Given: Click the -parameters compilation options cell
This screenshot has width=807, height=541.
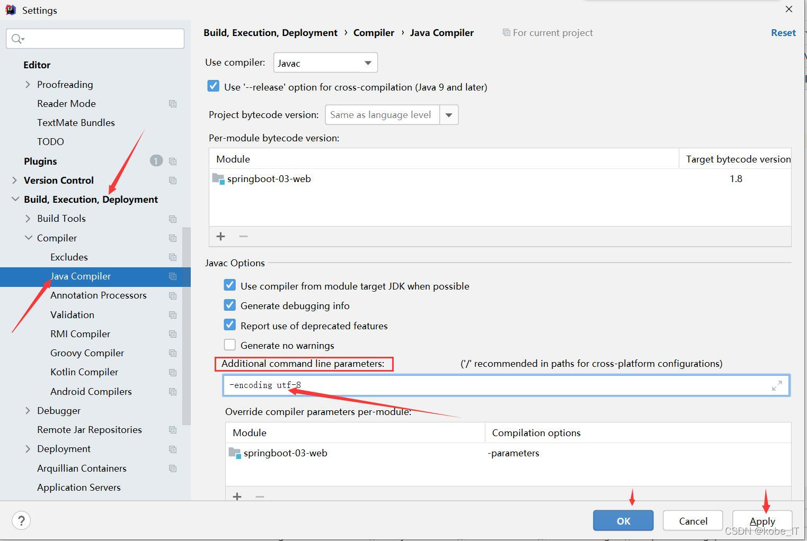Looking at the screenshot, I should coord(513,453).
